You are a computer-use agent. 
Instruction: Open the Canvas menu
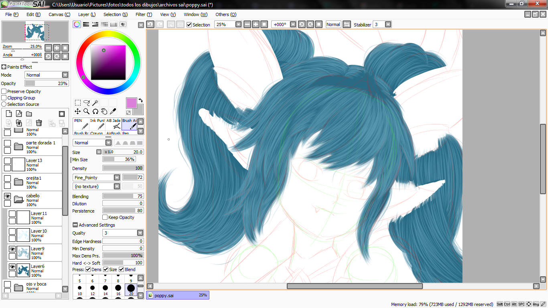point(59,14)
